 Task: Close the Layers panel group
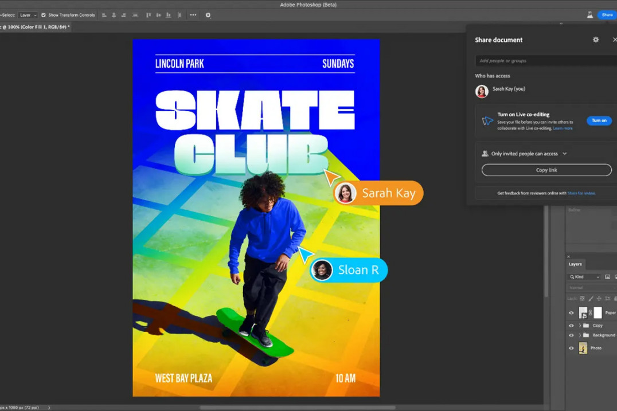click(568, 256)
